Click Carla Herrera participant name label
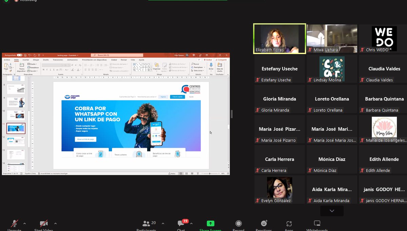 (x=274, y=170)
